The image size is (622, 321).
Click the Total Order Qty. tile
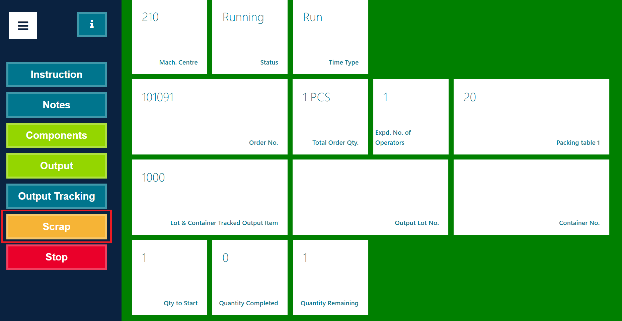coord(330,117)
